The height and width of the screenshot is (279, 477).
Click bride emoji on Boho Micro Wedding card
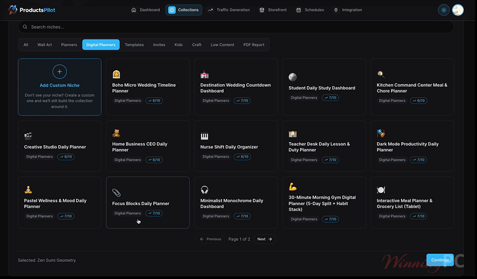[116, 74]
